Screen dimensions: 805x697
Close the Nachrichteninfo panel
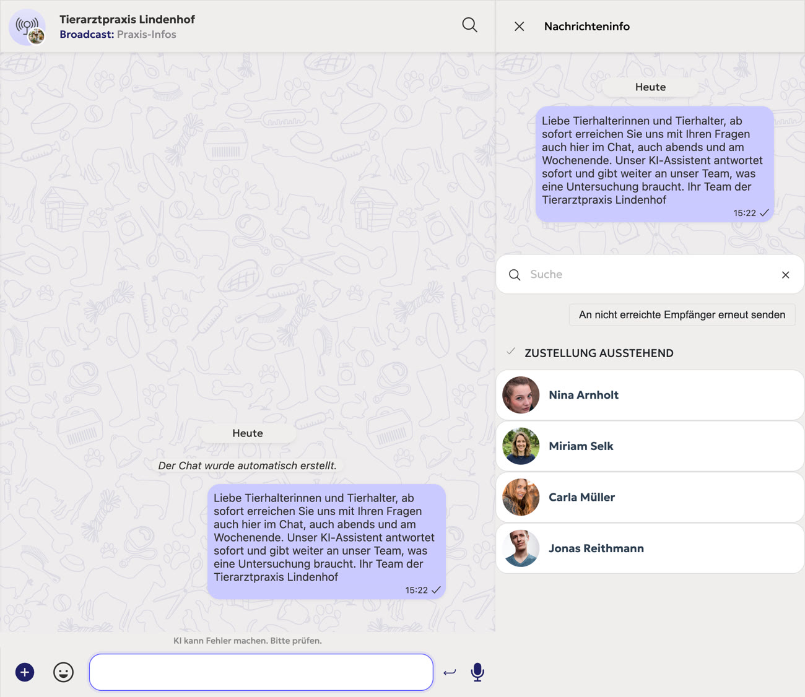pos(519,26)
